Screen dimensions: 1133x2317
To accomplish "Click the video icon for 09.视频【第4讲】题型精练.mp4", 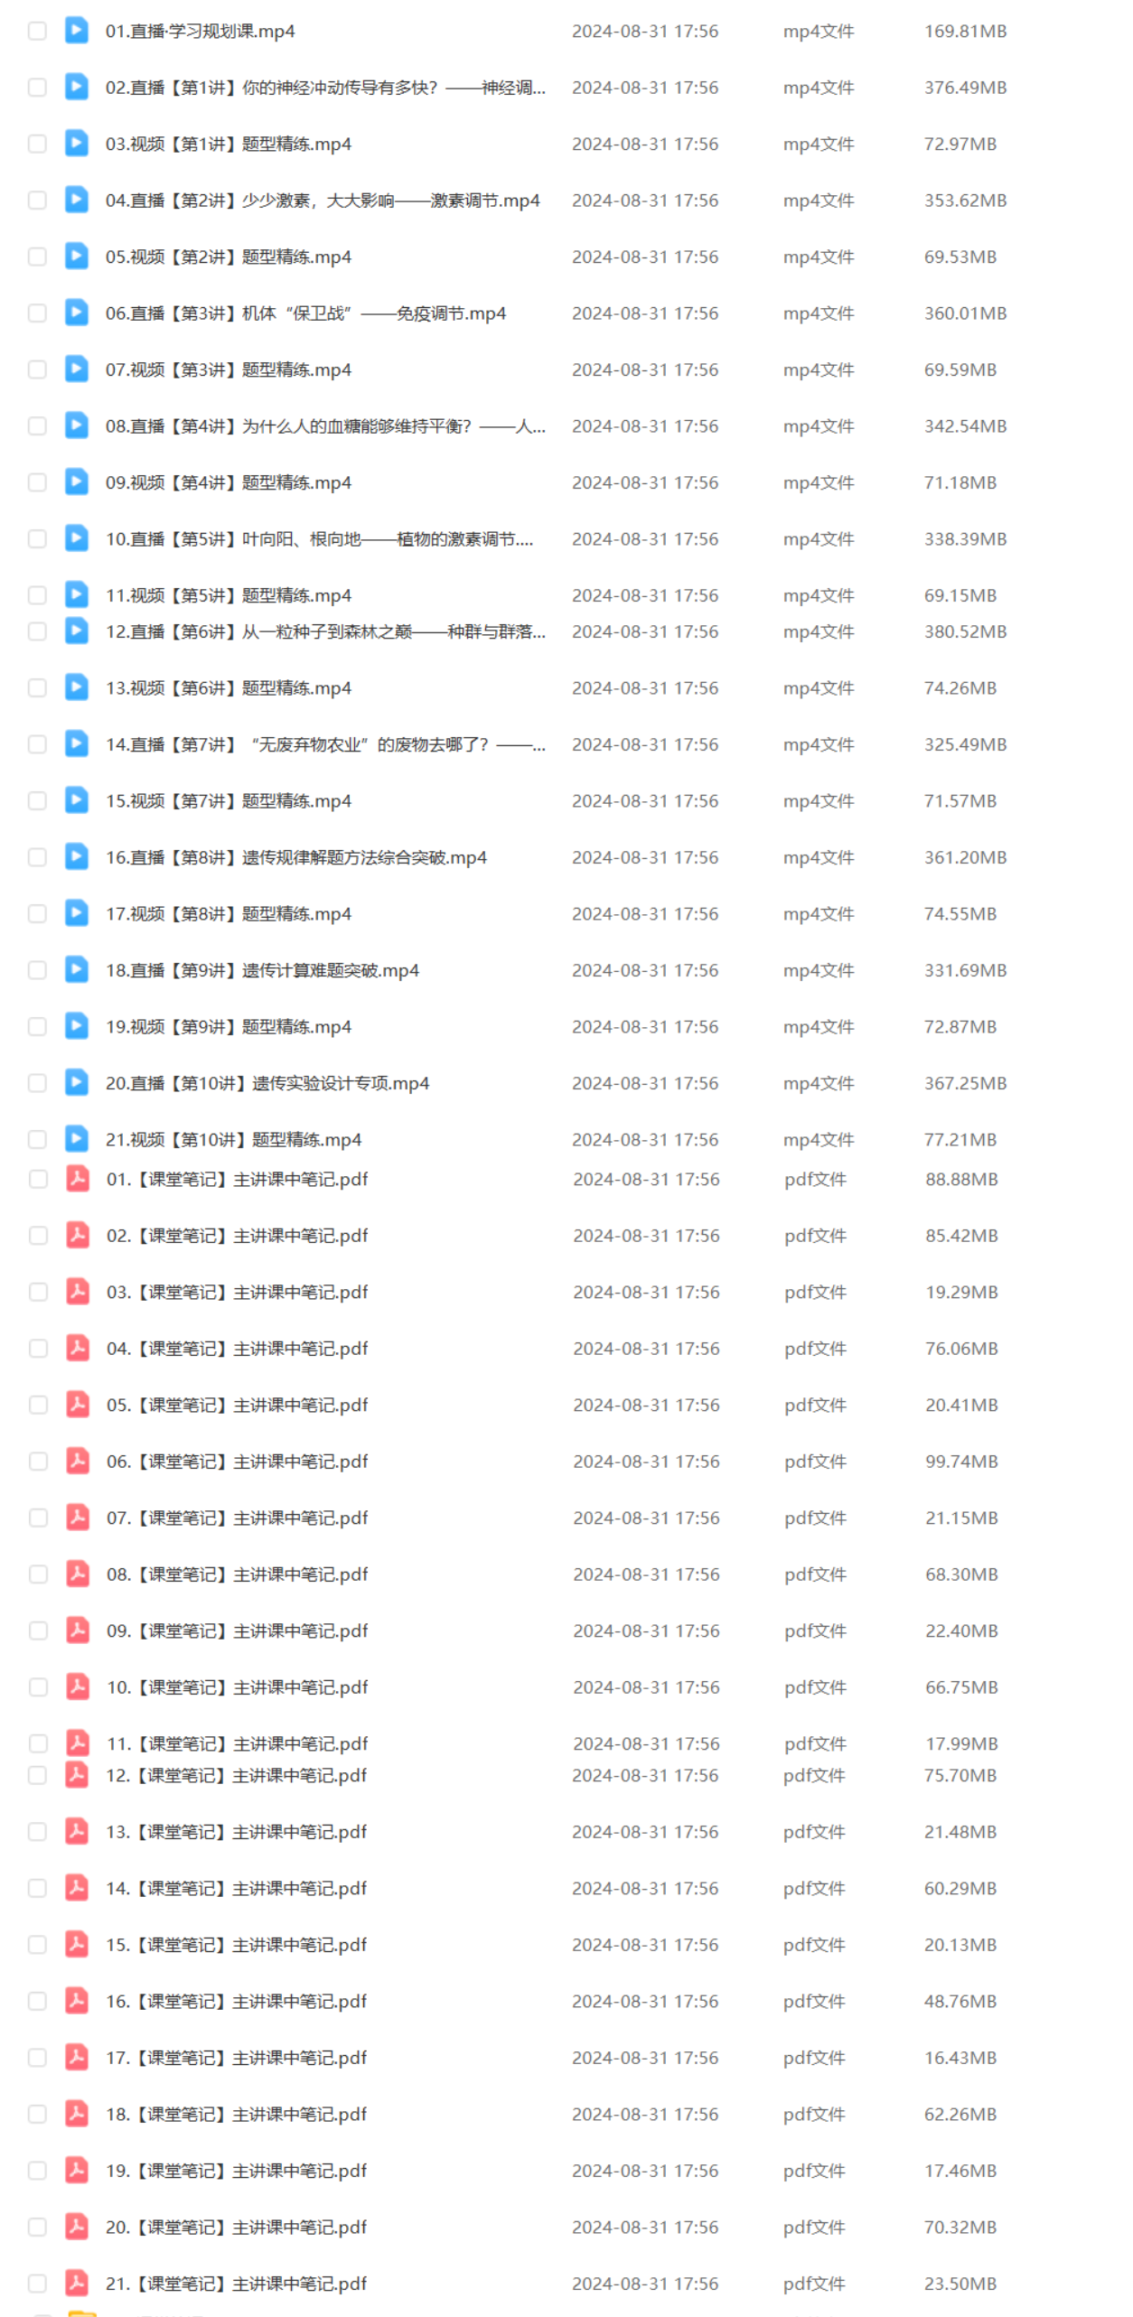I will [77, 481].
